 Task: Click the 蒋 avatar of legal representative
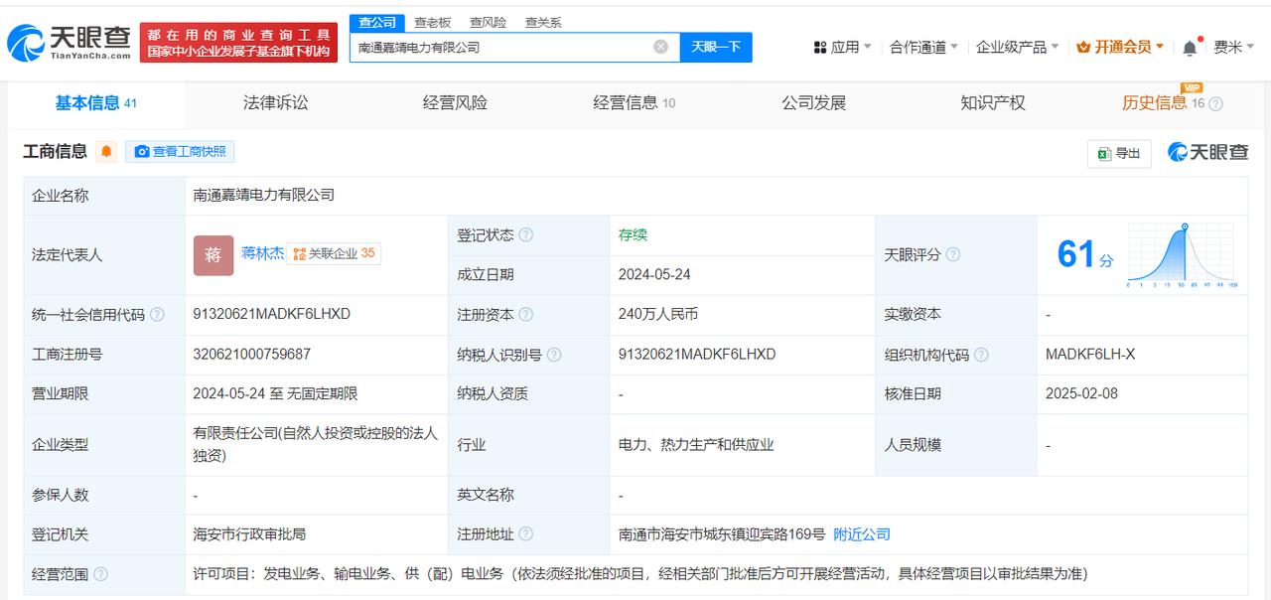[213, 255]
